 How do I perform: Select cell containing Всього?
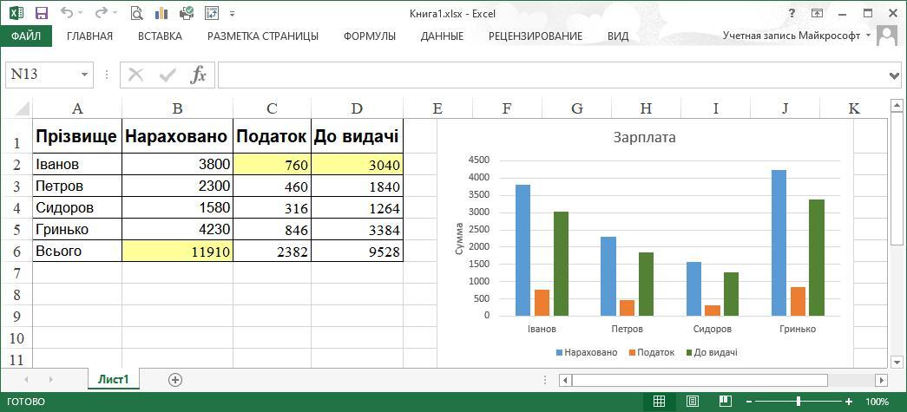[x=77, y=252]
